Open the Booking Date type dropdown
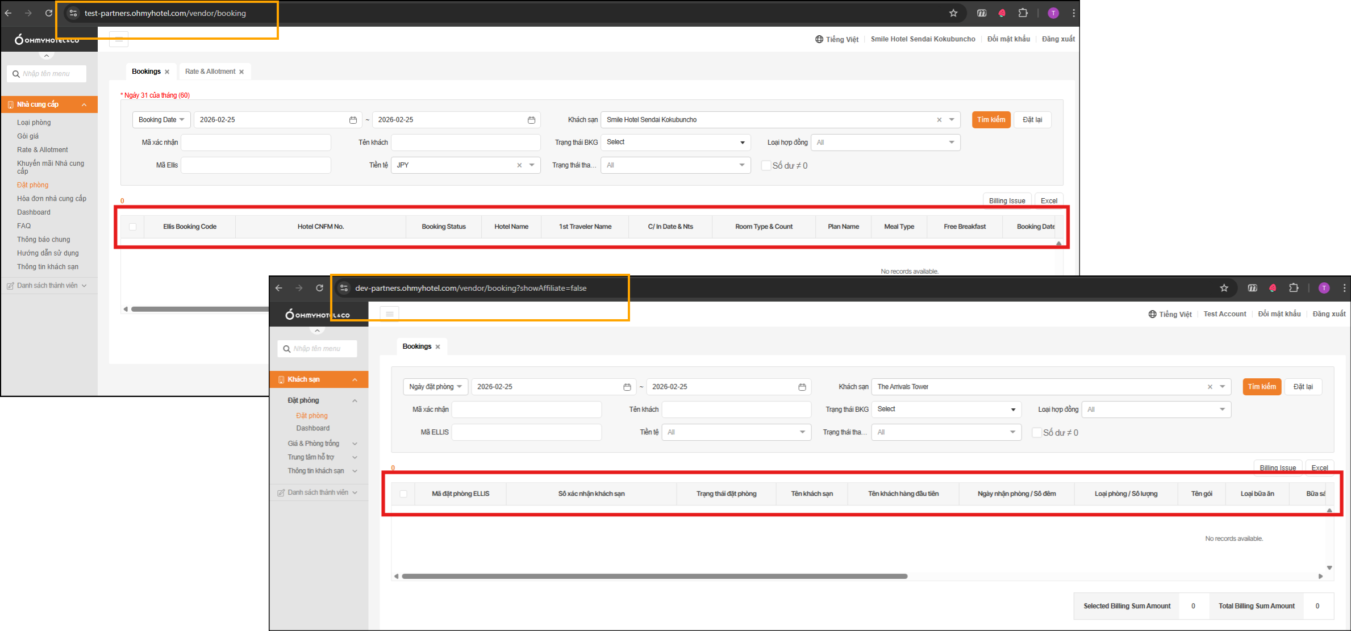Image resolution: width=1351 pixels, height=631 pixels. coord(162,120)
